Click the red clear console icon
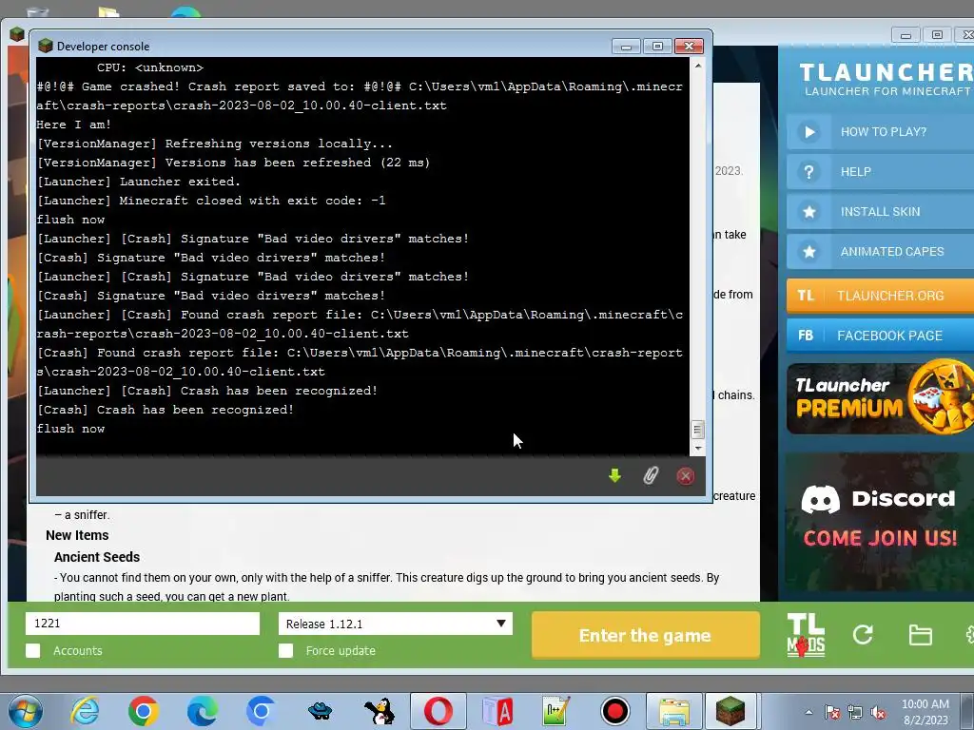The image size is (974, 730). pyautogui.click(x=685, y=476)
